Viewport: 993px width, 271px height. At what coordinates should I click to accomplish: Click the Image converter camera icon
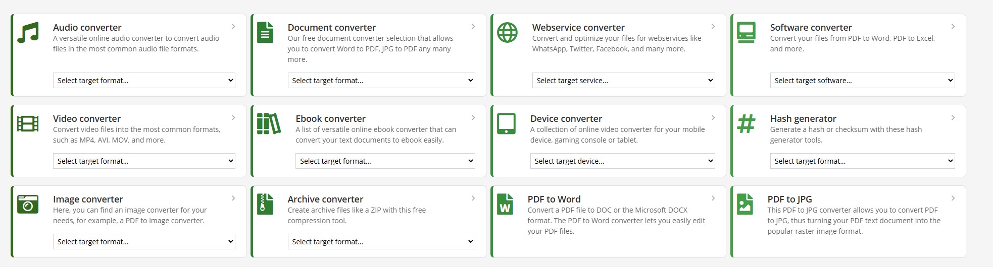click(x=28, y=205)
